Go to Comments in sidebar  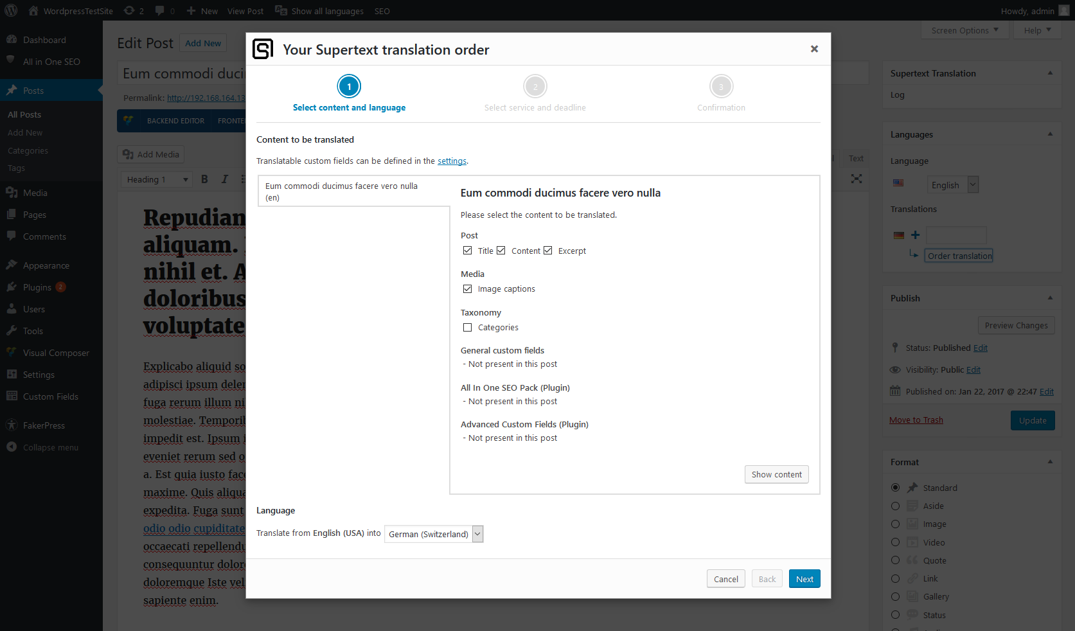click(51, 236)
